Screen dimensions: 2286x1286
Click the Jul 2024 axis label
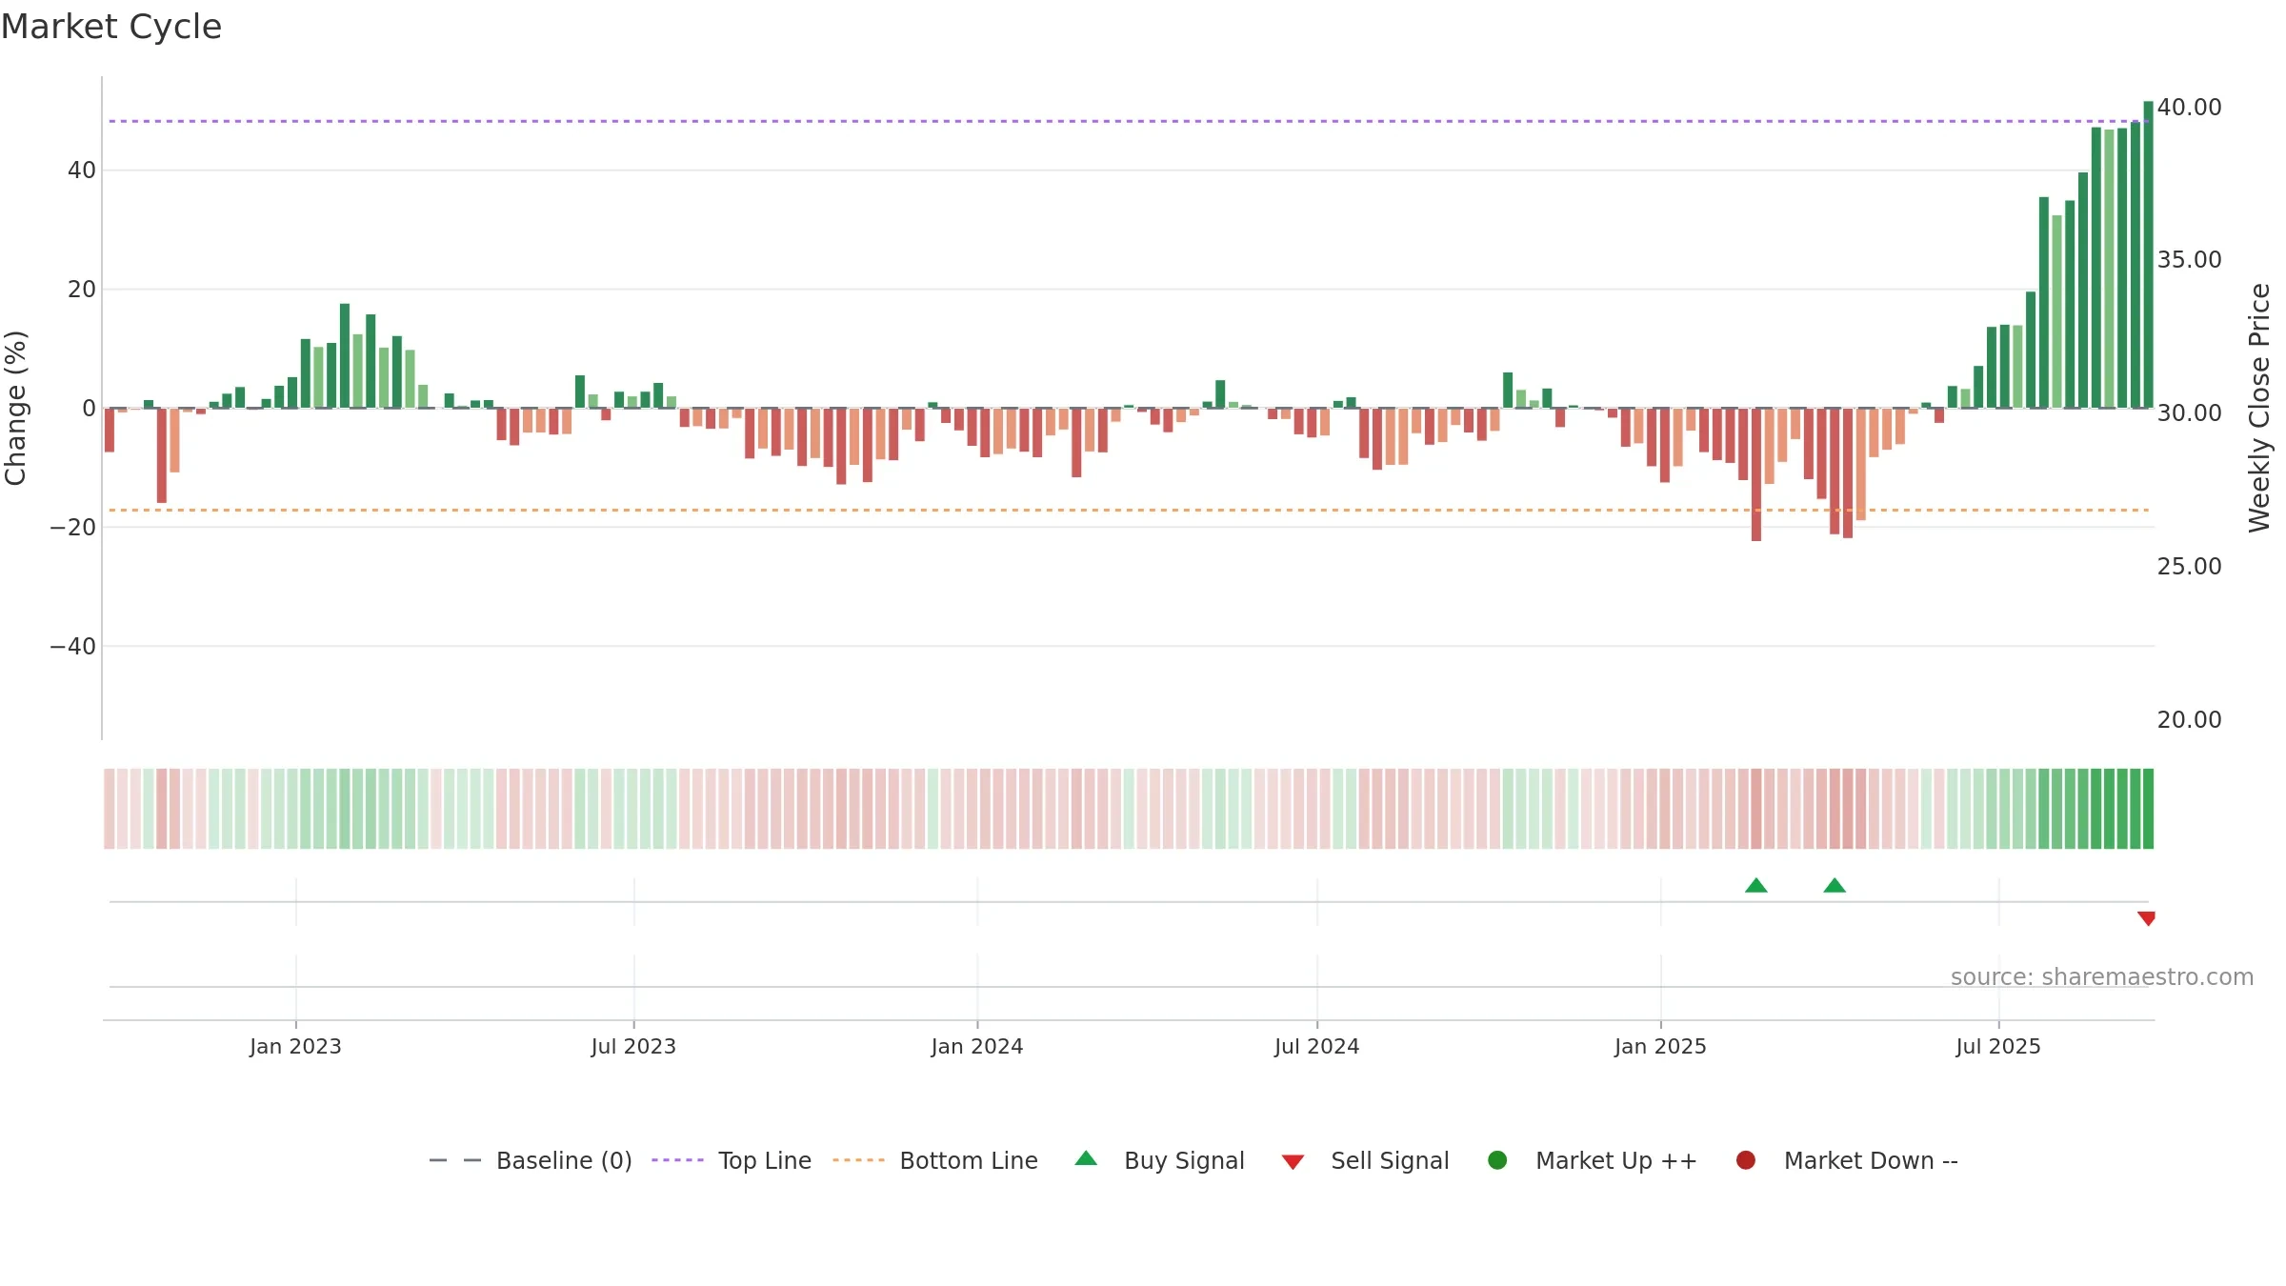(1317, 1046)
